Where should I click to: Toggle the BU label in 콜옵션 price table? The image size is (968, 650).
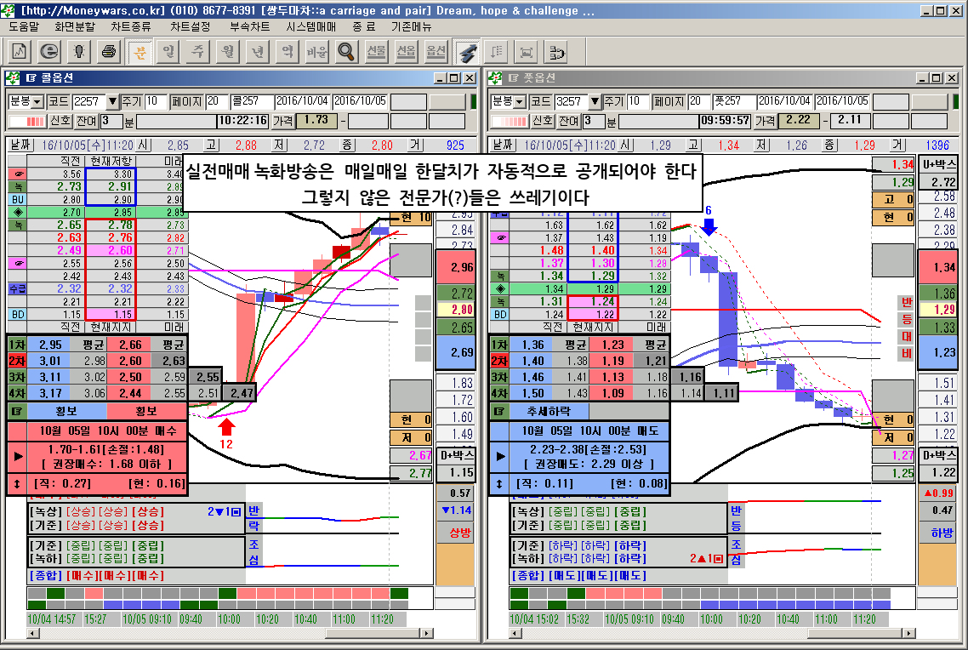(x=17, y=199)
